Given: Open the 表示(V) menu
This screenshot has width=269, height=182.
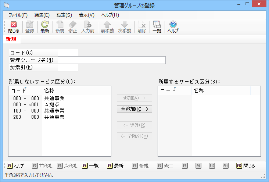Looking at the screenshot, I should (87, 15).
